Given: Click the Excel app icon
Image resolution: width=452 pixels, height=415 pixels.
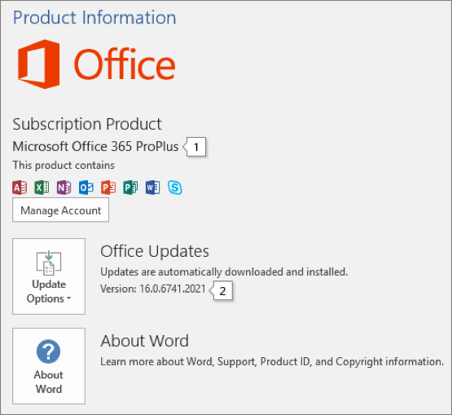Looking at the screenshot, I should pyautogui.click(x=42, y=188).
